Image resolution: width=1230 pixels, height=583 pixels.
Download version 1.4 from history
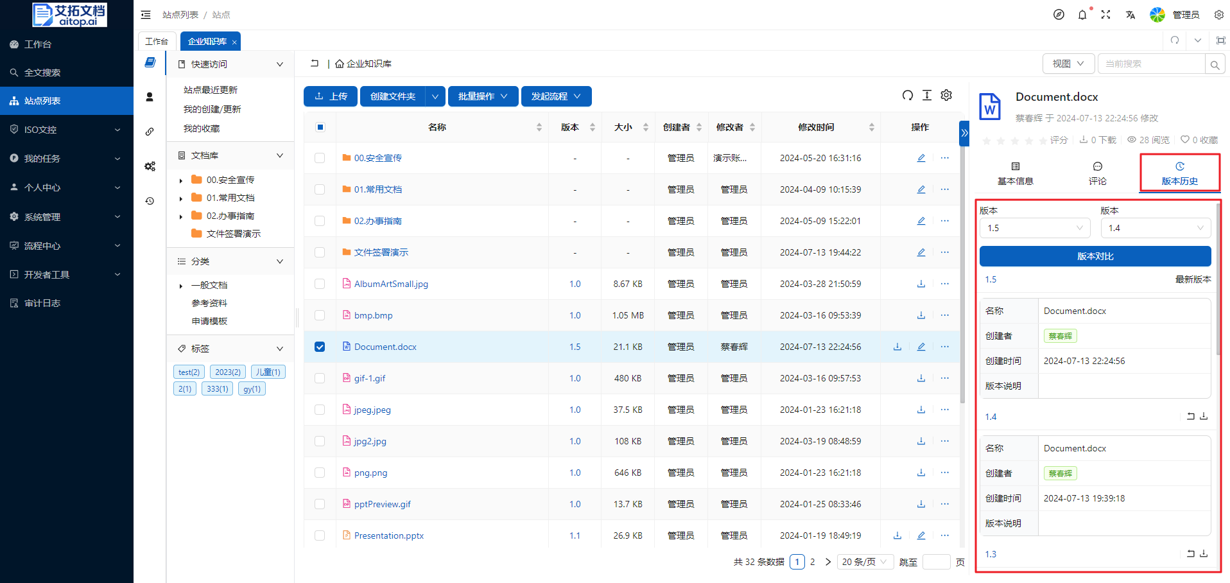coord(1204,417)
